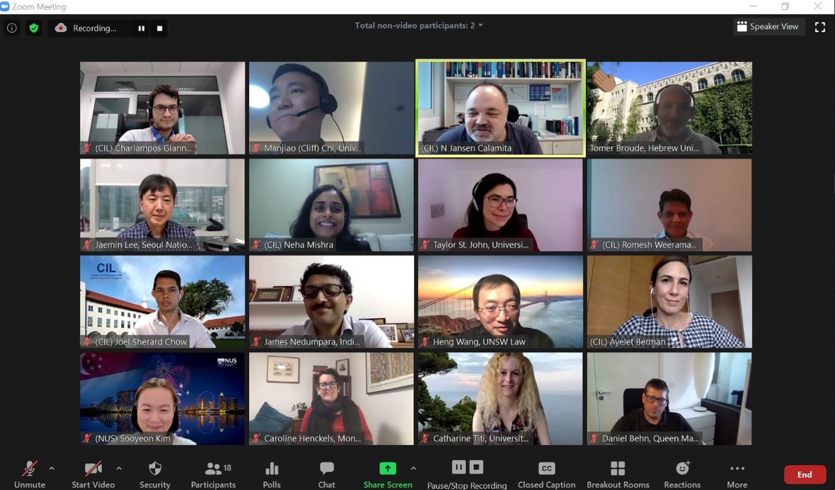835x490 pixels.
Task: Open audio options arrow beside Unmute
Action: tap(51, 468)
